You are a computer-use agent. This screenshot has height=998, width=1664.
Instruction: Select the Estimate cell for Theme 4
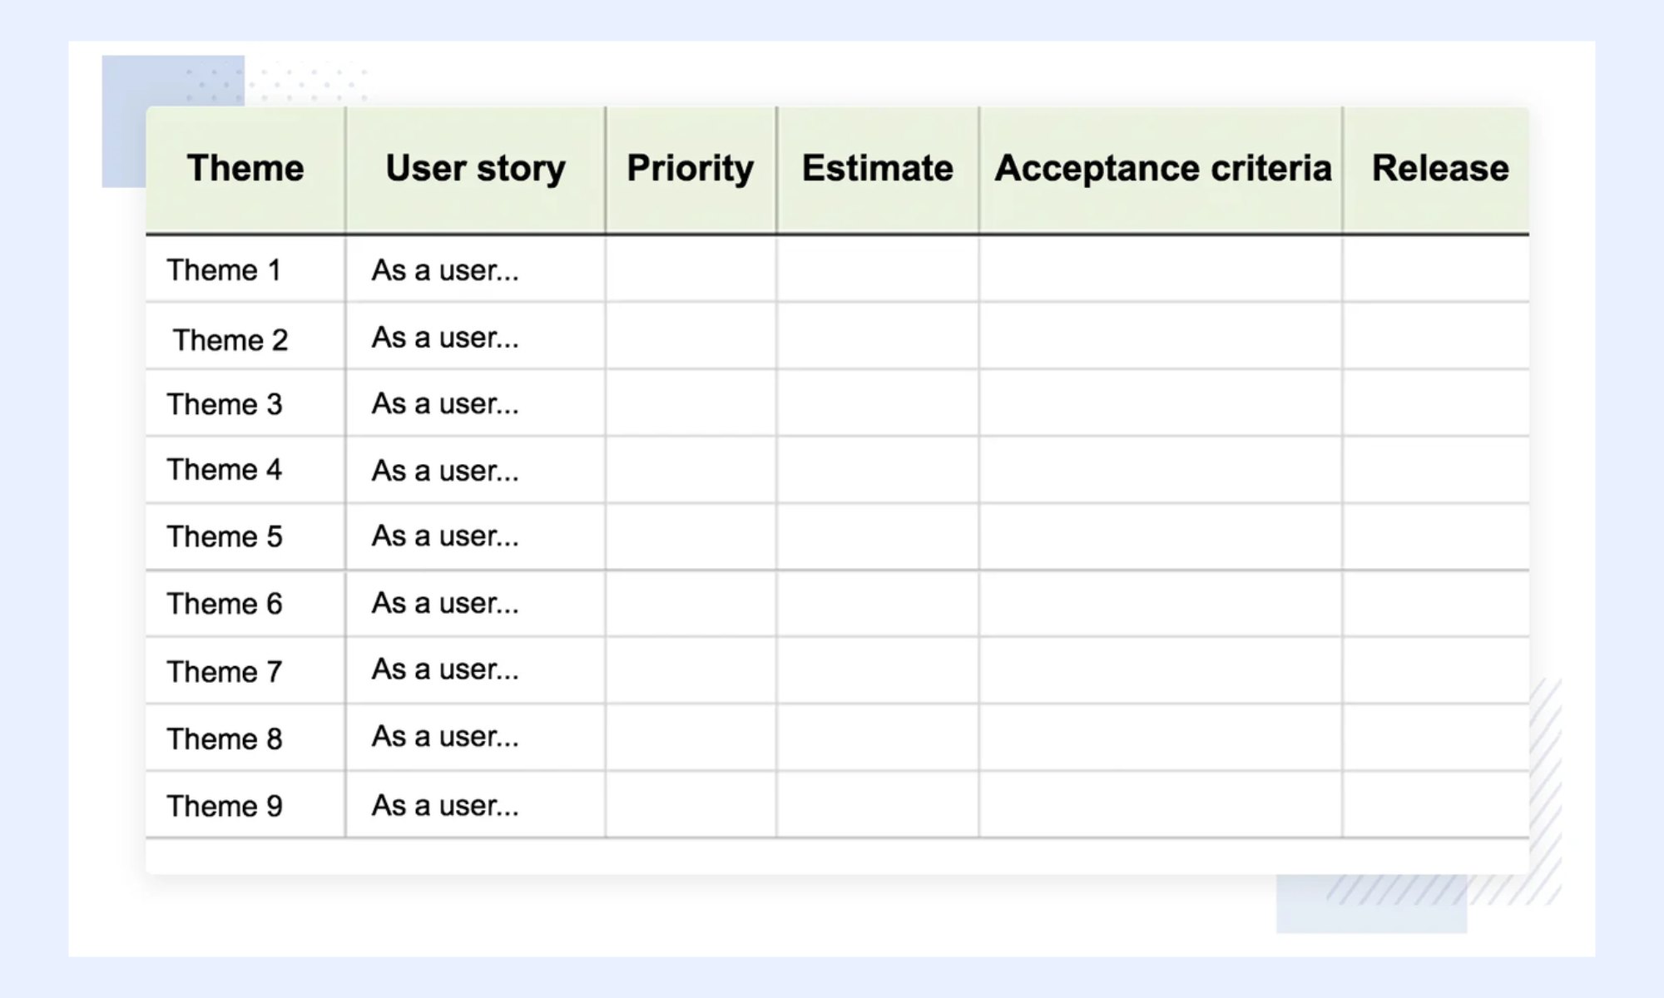[878, 470]
